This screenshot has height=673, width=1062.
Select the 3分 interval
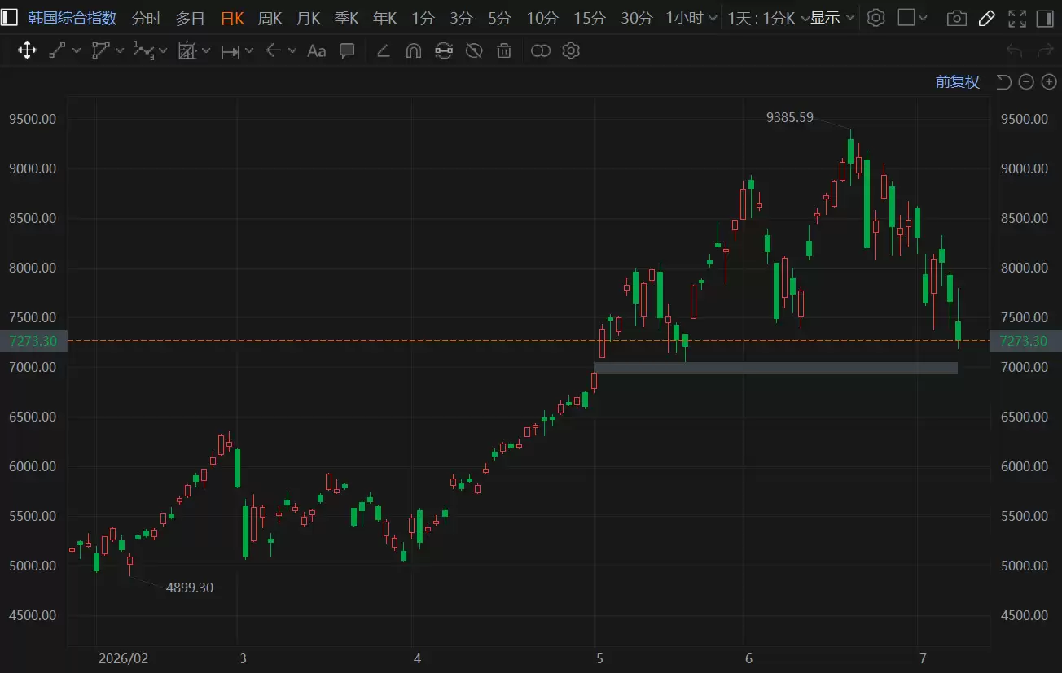coord(461,18)
